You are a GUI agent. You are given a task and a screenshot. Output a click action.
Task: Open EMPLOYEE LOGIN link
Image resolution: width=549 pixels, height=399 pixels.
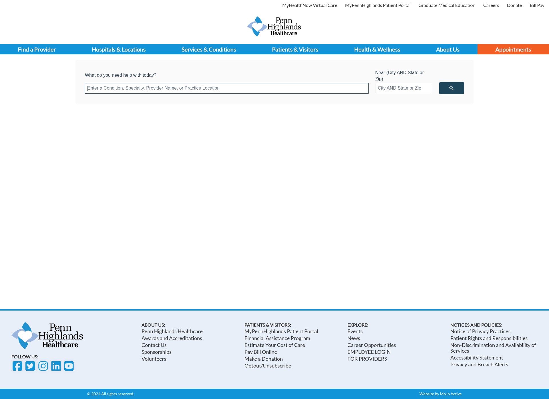369,352
